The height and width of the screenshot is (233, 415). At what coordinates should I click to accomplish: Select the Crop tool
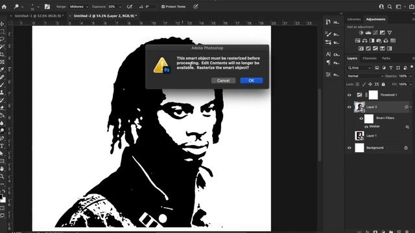click(x=2, y=54)
